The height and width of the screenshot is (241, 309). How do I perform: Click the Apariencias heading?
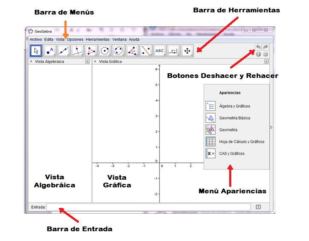(x=230, y=93)
